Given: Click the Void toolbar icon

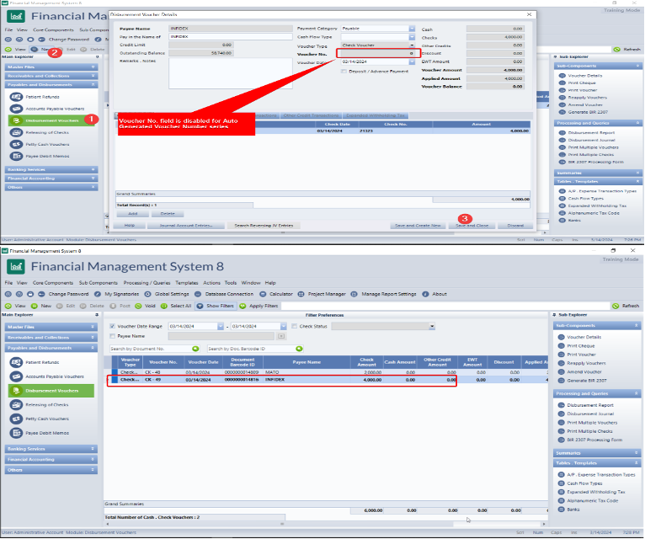Looking at the screenshot, I should coord(145,306).
